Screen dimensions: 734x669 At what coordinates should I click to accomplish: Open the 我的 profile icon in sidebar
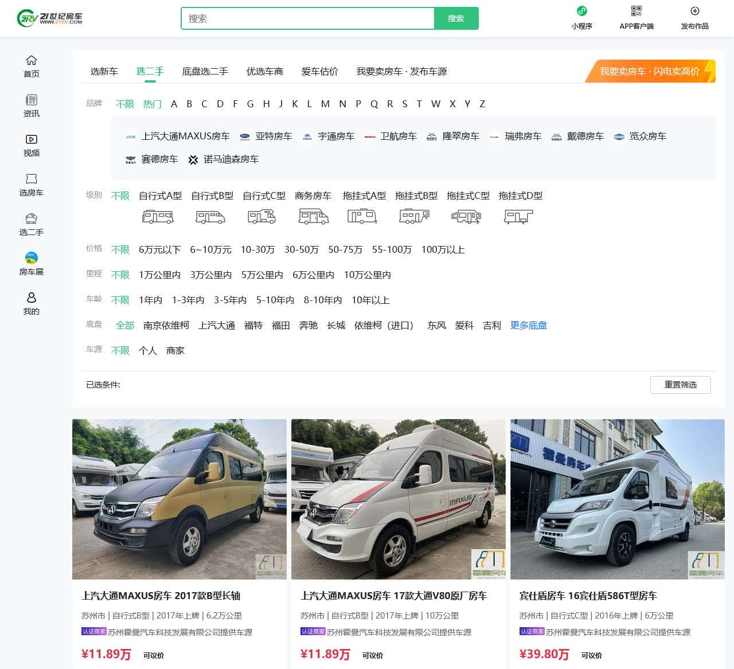click(x=32, y=297)
